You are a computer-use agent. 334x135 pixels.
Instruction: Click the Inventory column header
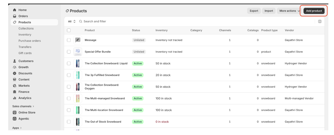[x=161, y=30]
